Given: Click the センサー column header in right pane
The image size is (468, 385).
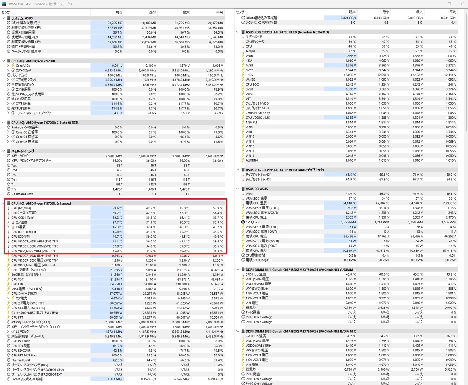Looking at the screenshot, I should (x=279, y=12).
